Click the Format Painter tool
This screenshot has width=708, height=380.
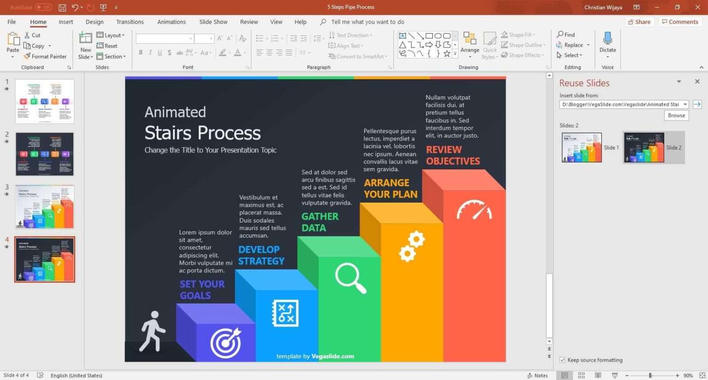point(45,56)
